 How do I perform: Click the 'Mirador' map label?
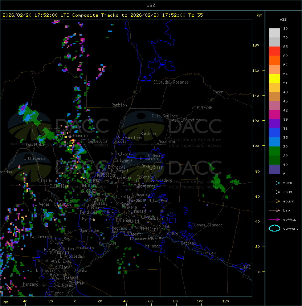point(153,246)
